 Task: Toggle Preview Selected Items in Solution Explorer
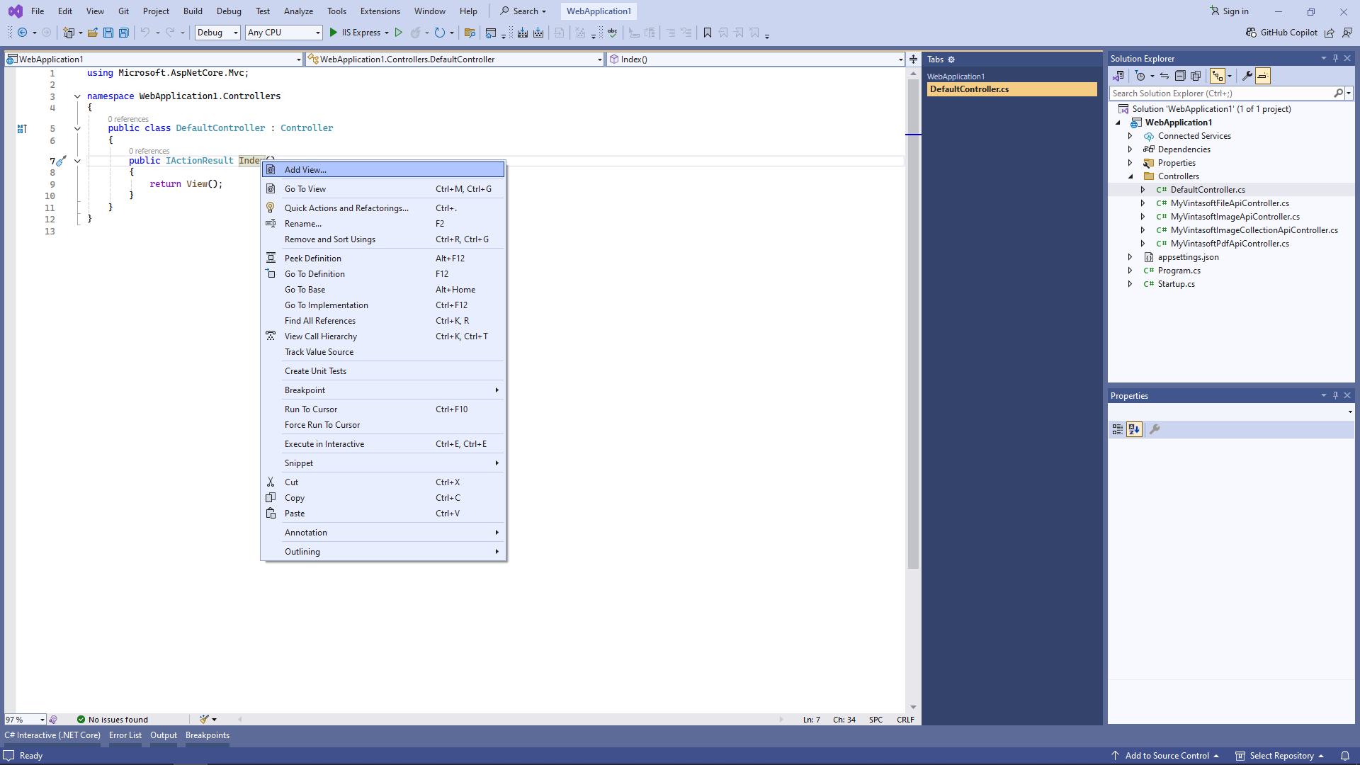pos(1263,76)
